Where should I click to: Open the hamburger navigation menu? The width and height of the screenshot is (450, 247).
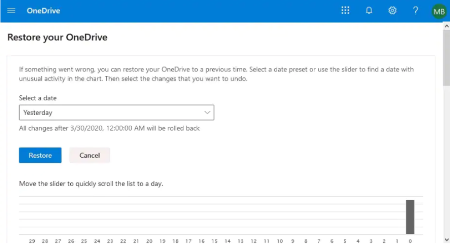11,11
